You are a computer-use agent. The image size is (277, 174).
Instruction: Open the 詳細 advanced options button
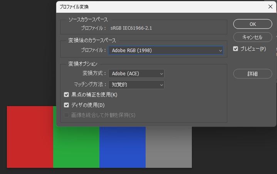[253, 74]
